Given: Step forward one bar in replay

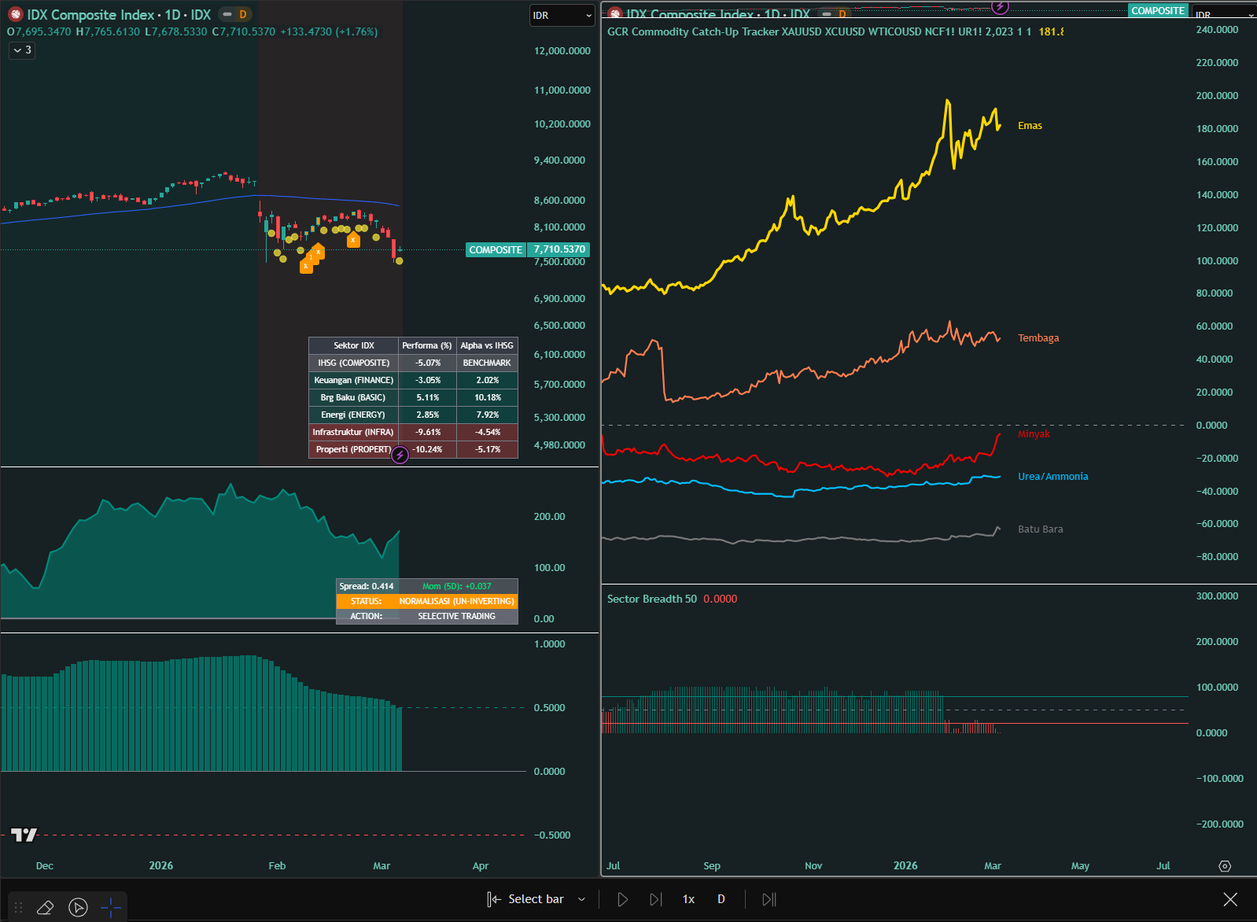Looking at the screenshot, I should point(655,899).
